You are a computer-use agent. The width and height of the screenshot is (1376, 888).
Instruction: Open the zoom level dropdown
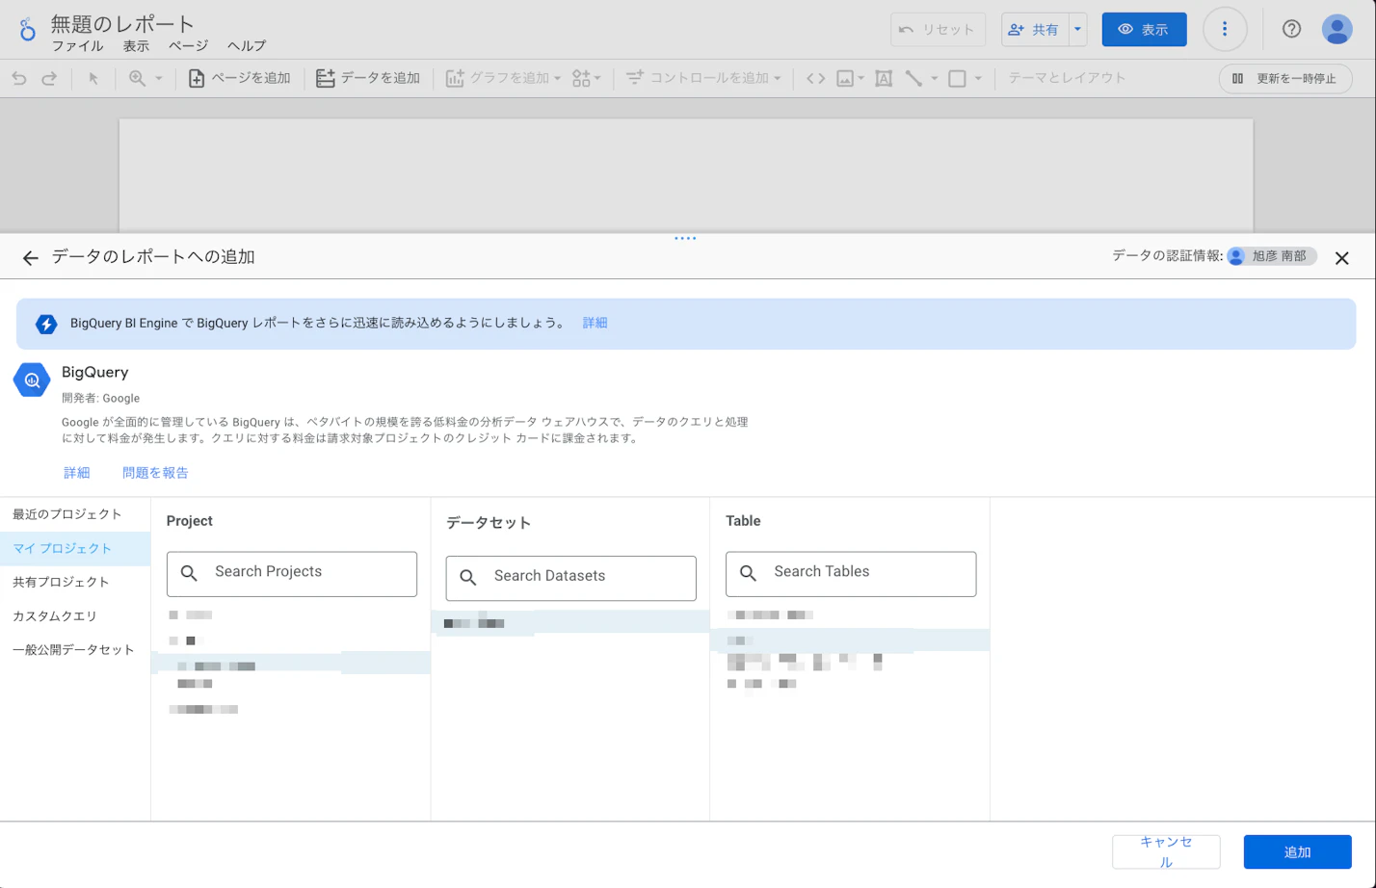pos(146,79)
